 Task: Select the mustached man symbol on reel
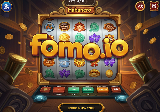[x=65, y=26]
